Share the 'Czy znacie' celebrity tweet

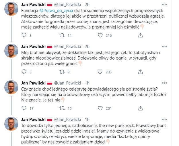[140, 108]
